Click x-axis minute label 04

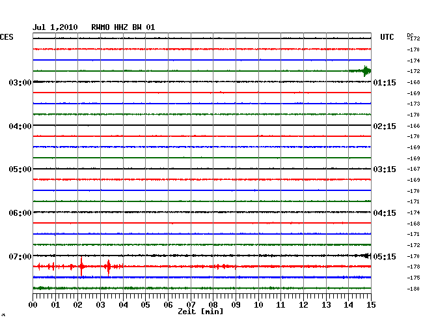[x=123, y=304]
